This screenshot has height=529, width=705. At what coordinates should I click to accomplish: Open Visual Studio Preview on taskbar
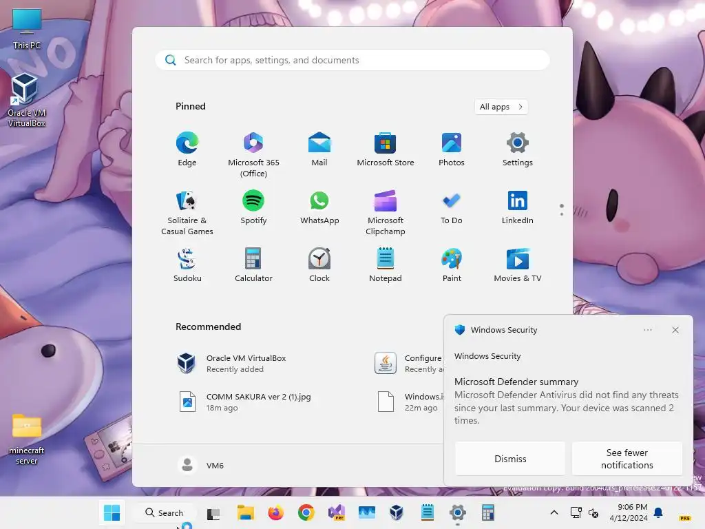point(336,512)
